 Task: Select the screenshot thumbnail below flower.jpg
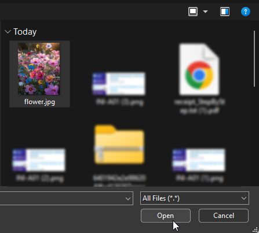(39, 160)
